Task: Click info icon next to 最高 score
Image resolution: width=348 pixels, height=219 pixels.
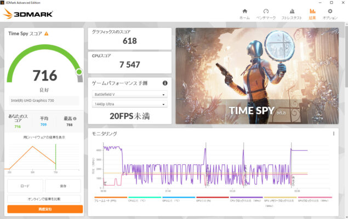Action: (x=75, y=119)
